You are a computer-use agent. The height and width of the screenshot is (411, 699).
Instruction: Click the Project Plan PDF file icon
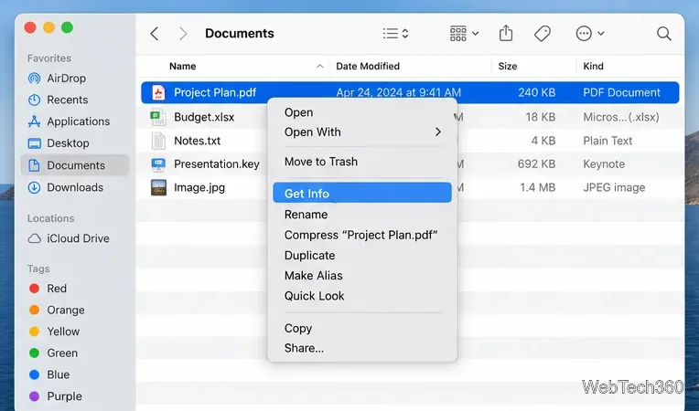(158, 92)
